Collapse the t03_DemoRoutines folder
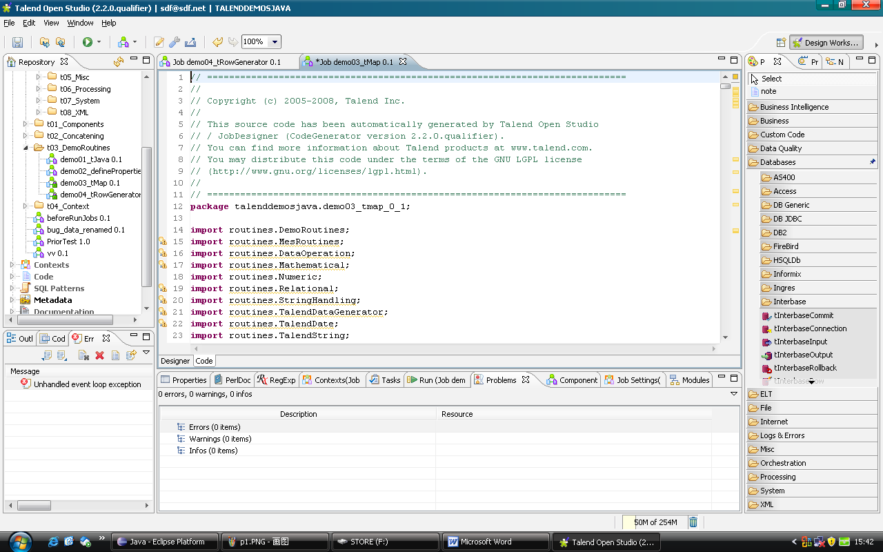 [x=26, y=148]
